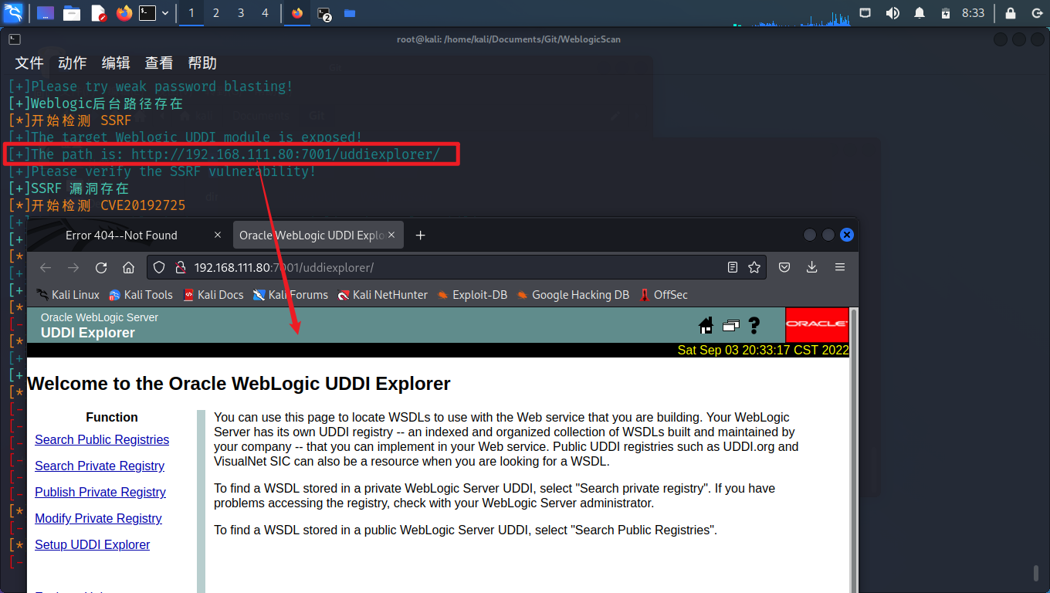
Task: Bookmark this page with the star icon
Action: 754,267
